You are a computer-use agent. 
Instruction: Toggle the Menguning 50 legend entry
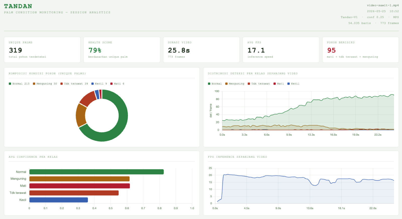pyautogui.click(x=45, y=84)
